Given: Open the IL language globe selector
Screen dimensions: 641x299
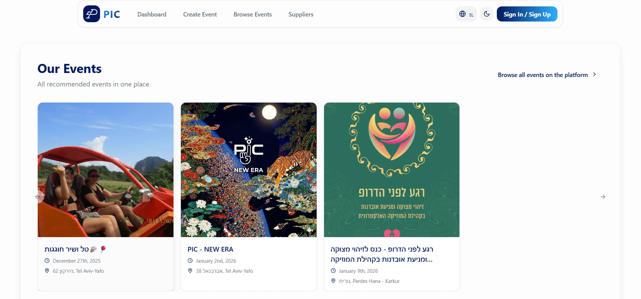Looking at the screenshot, I should 466,14.
